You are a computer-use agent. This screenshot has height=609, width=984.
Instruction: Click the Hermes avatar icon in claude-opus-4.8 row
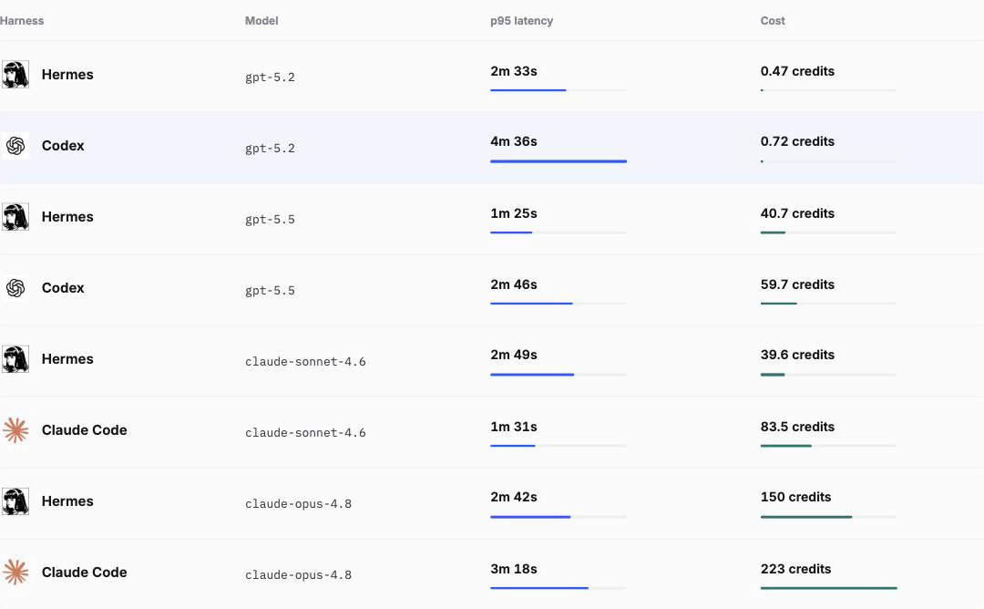tap(15, 501)
